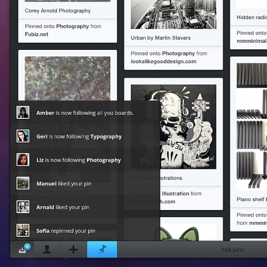Click the 'repinned your pin' text
The width and height of the screenshot is (267, 267).
point(73,231)
